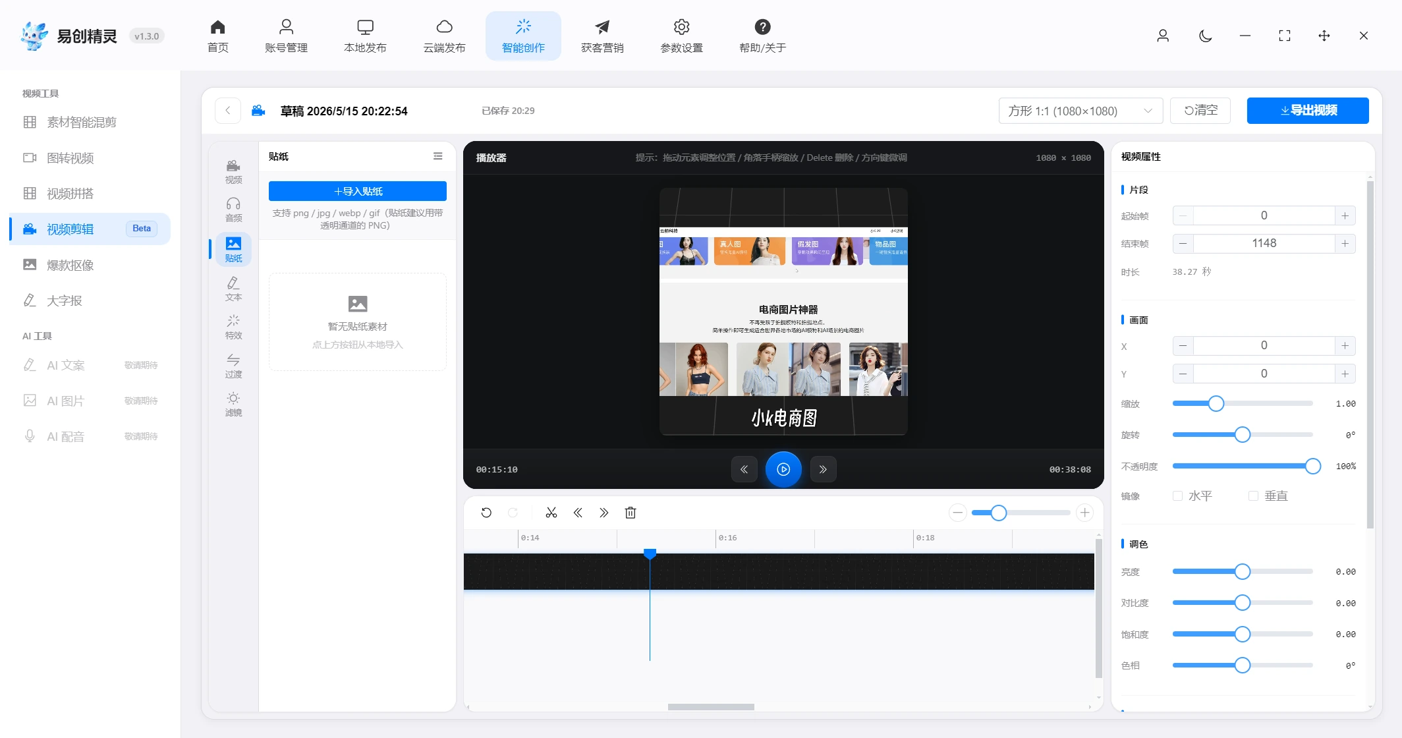Toggle dark mode moon icon

tap(1205, 36)
